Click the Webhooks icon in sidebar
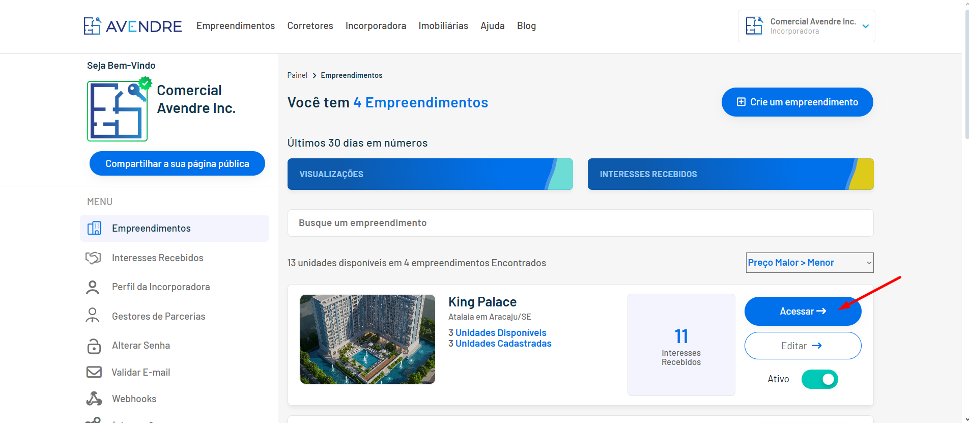The image size is (969, 423). pos(94,399)
